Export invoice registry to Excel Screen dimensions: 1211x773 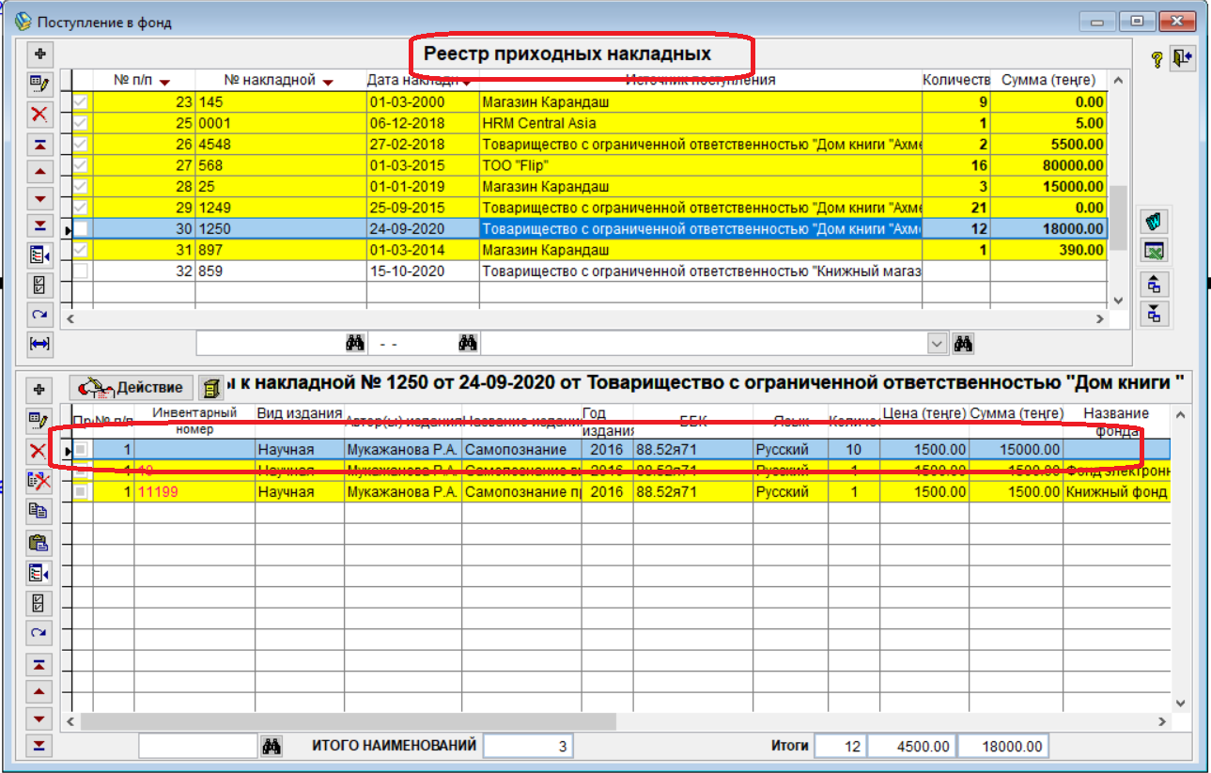click(x=1154, y=251)
